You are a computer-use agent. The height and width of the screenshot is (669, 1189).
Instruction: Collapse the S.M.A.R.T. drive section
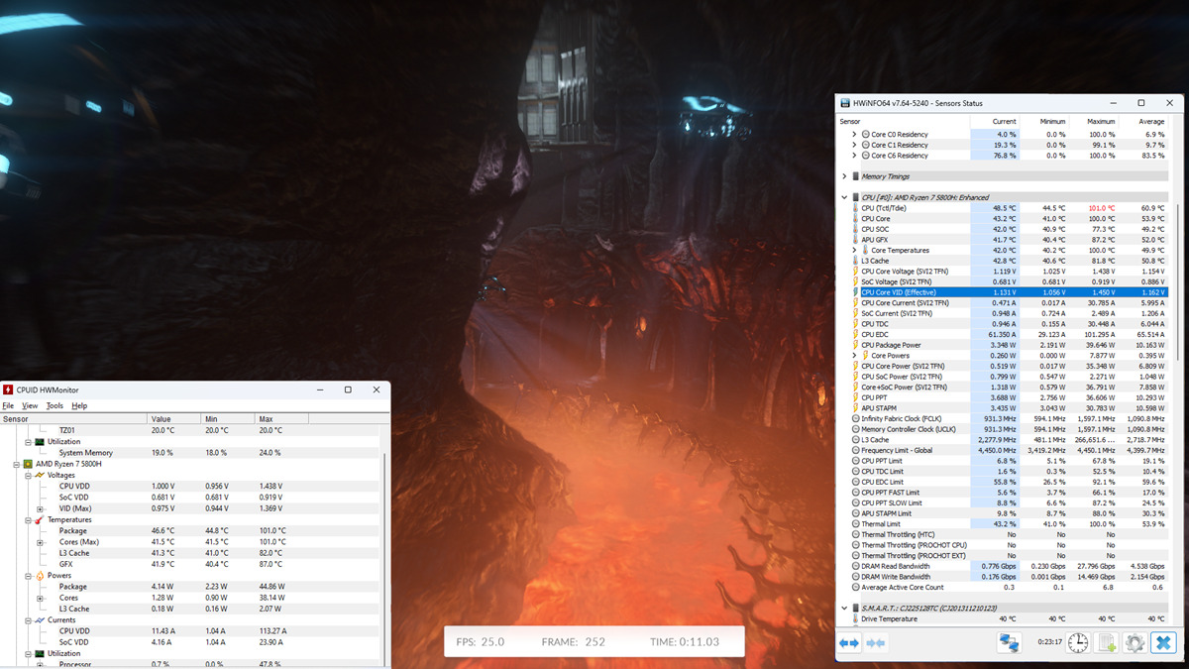coord(844,608)
